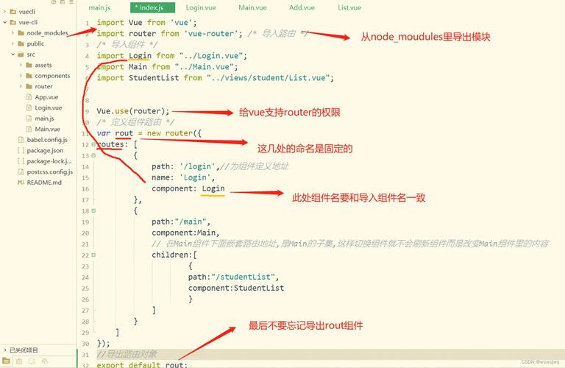Open the List.vue editor tab
Viewport: 565px width, 368px height.
point(349,7)
